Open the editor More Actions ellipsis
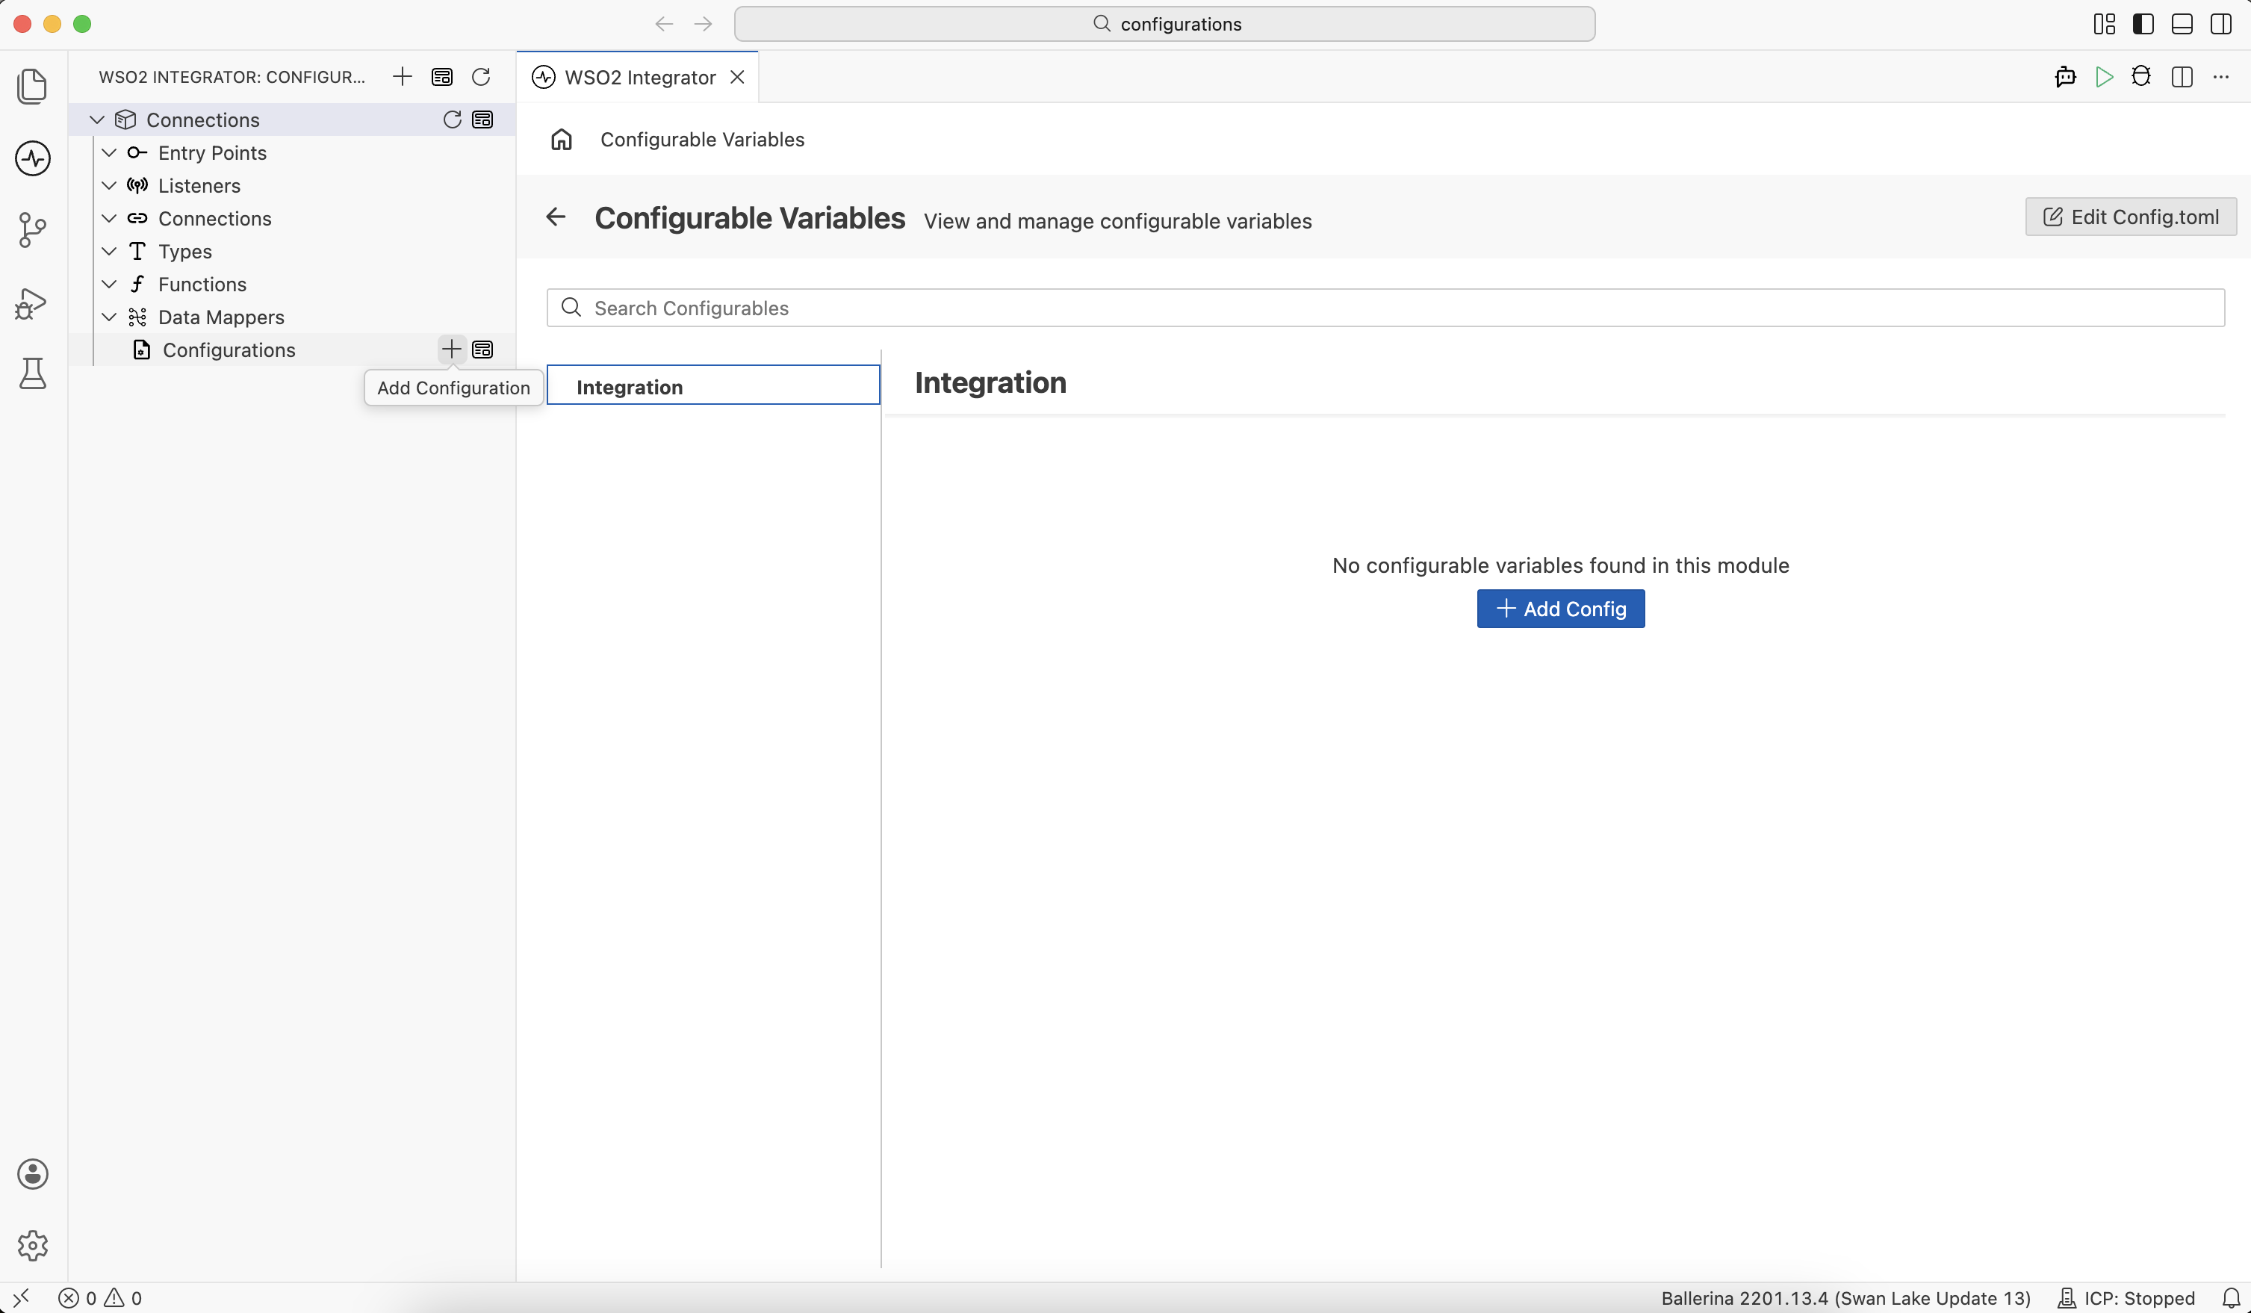The height and width of the screenshot is (1313, 2251). [2222, 77]
